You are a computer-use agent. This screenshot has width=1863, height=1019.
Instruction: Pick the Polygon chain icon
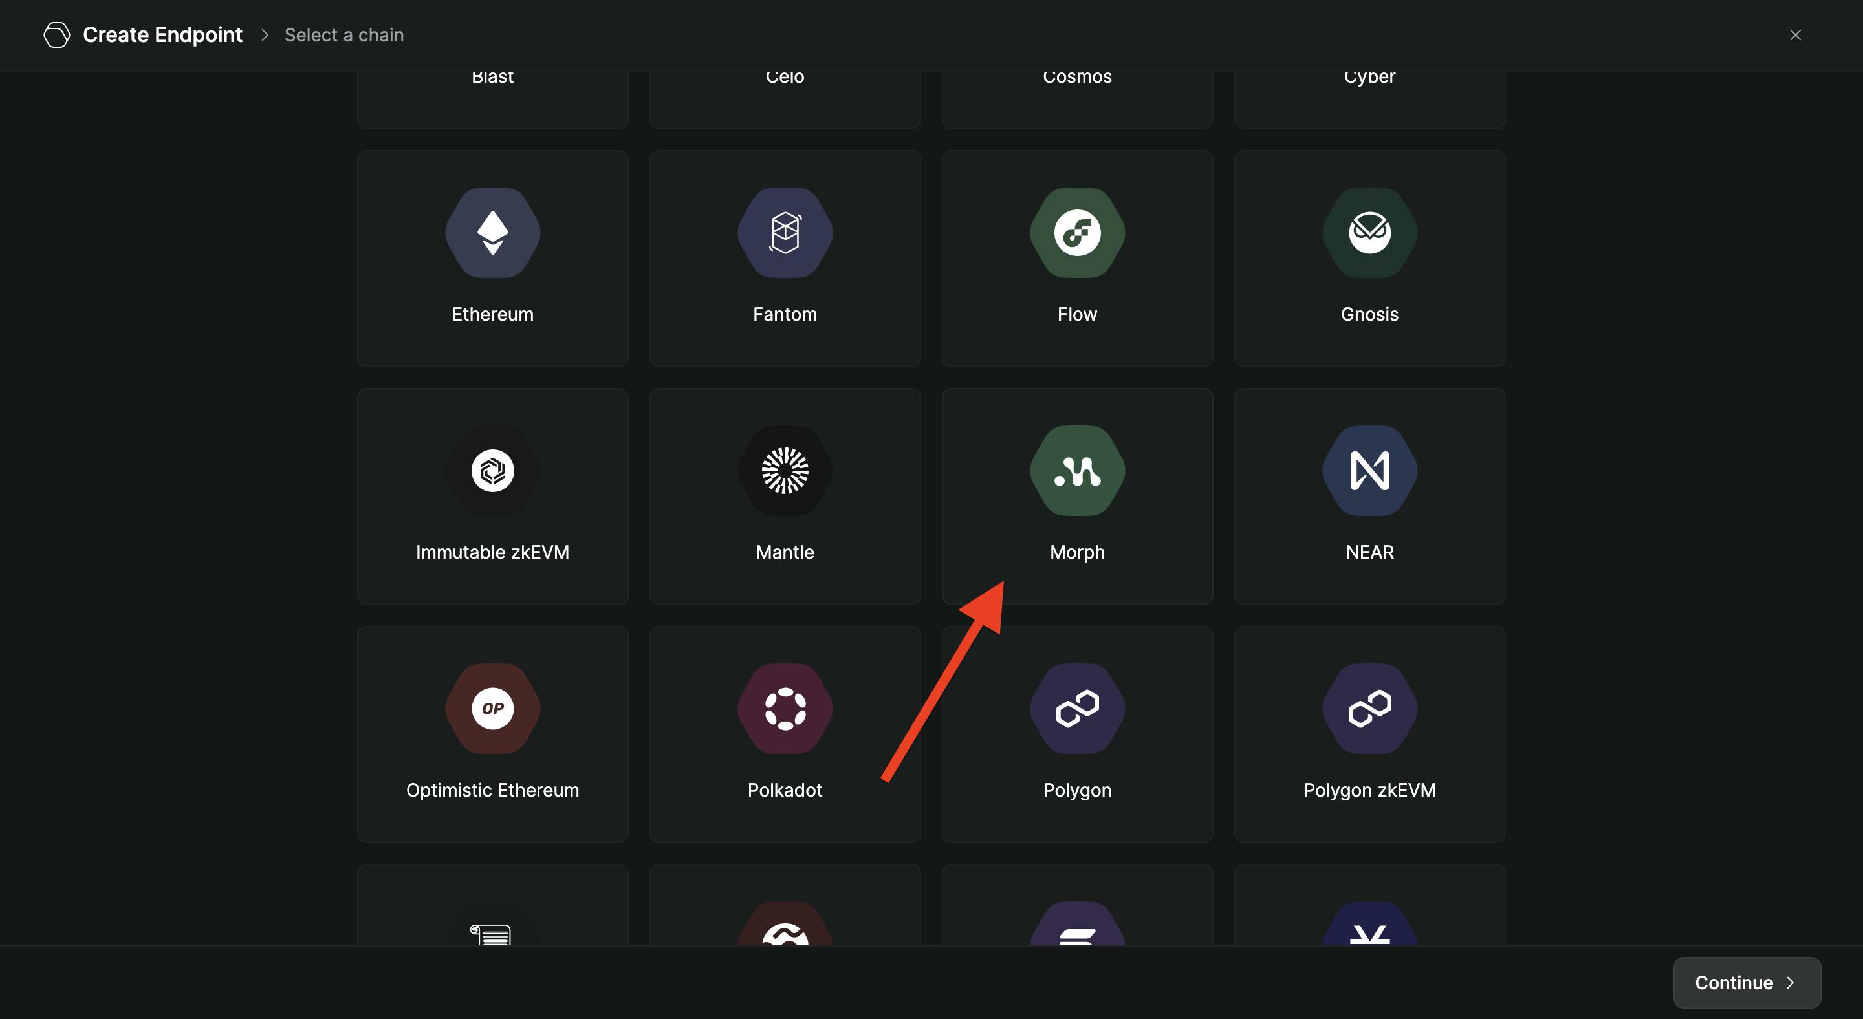pos(1077,708)
